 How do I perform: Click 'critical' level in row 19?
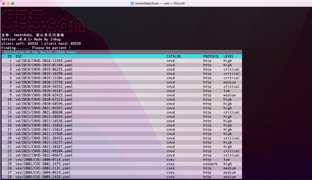tap(231, 138)
